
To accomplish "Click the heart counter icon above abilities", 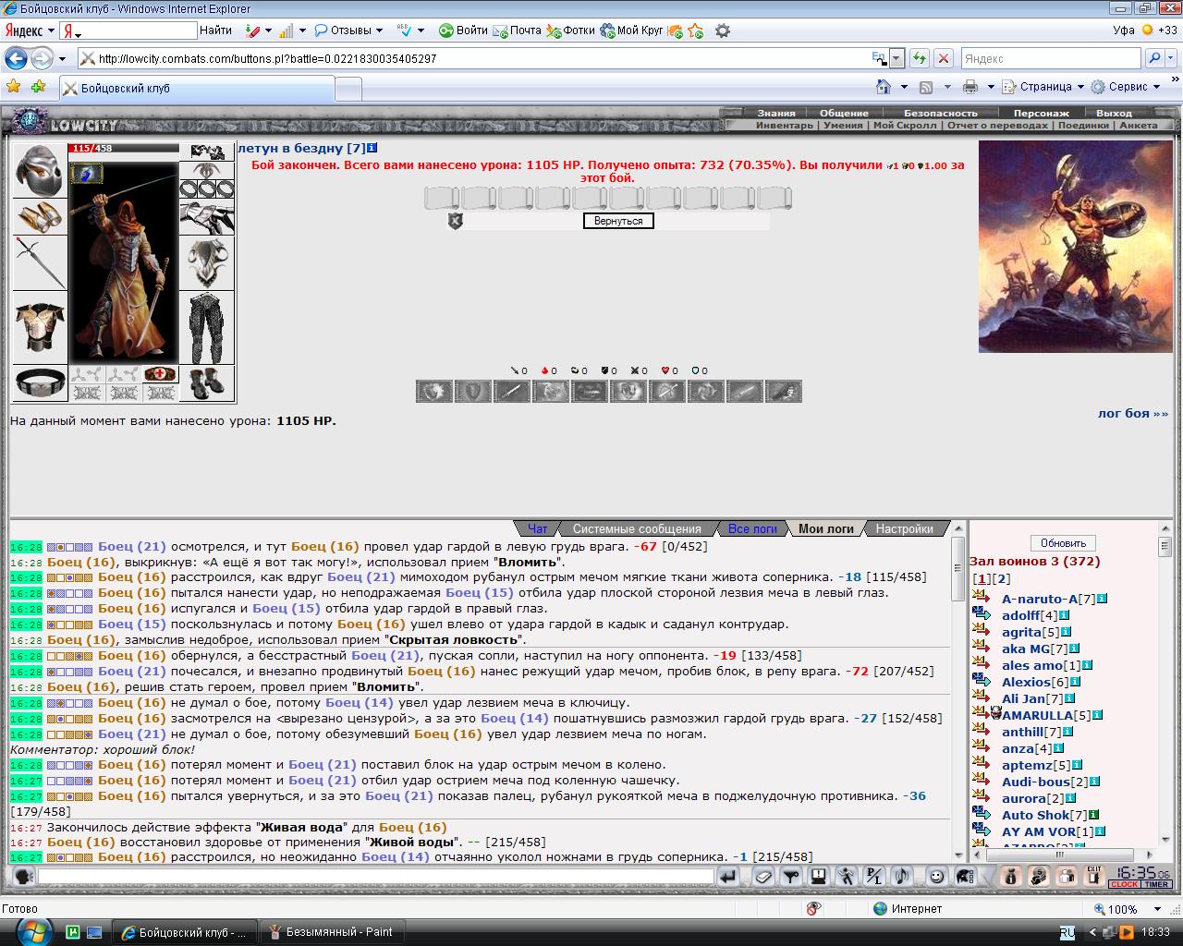I will pos(665,370).
